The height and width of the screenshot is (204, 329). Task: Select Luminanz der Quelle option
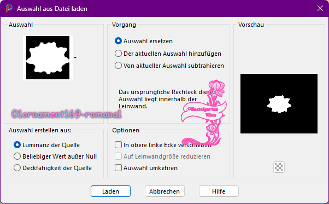pos(17,145)
